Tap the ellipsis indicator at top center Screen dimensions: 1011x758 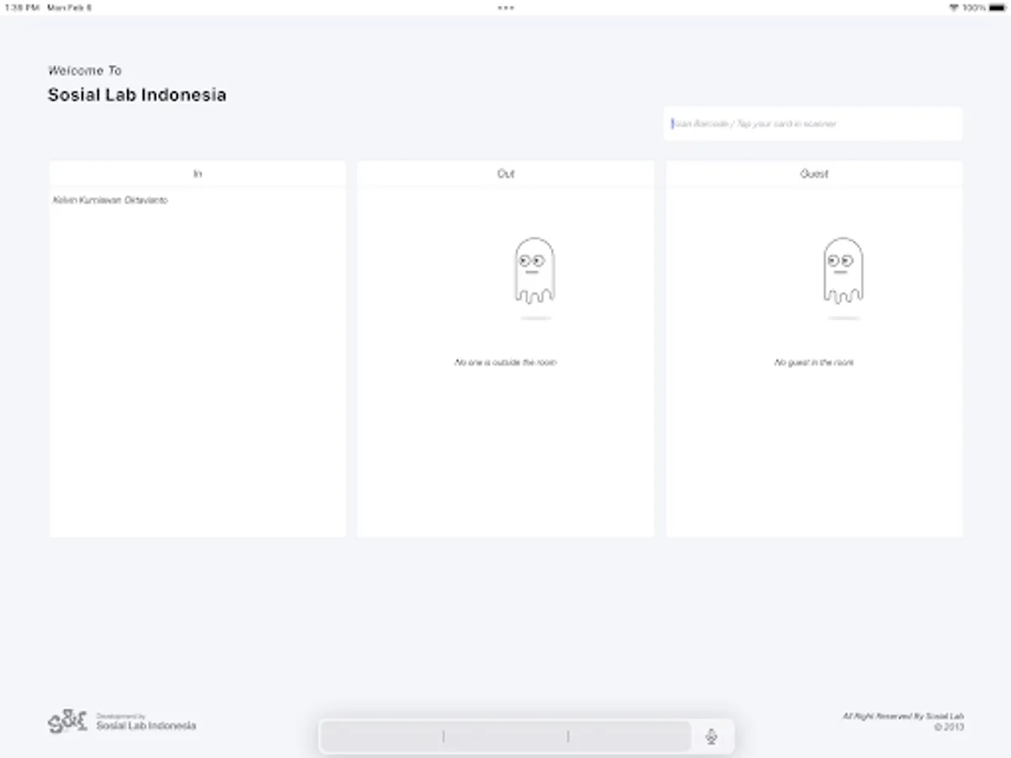pos(505,8)
